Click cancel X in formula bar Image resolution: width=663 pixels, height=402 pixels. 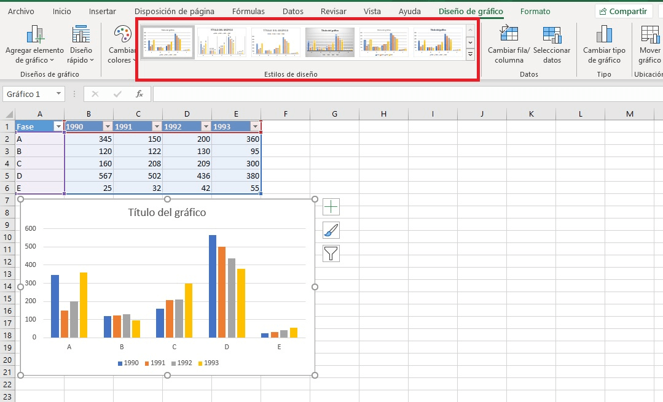coord(95,94)
